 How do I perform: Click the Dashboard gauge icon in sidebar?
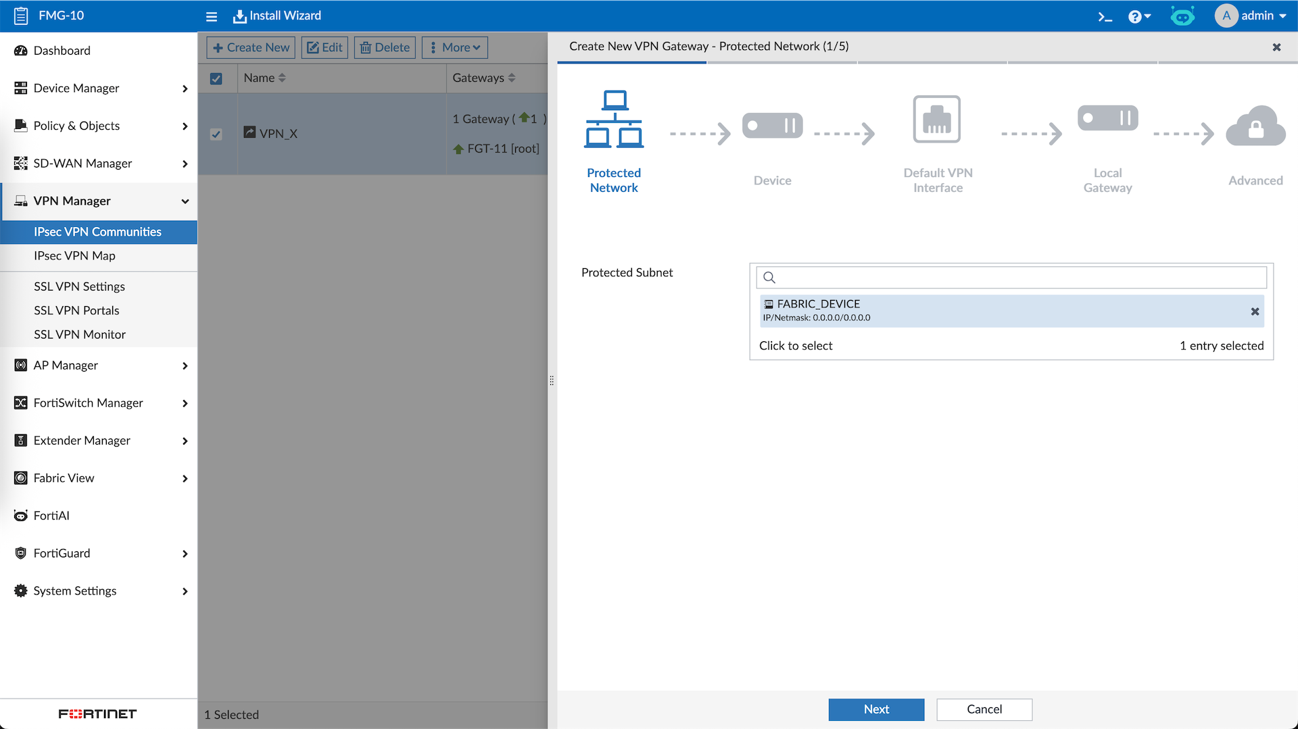(20, 51)
